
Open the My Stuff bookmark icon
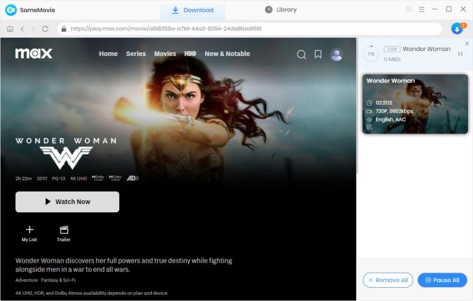pos(318,54)
